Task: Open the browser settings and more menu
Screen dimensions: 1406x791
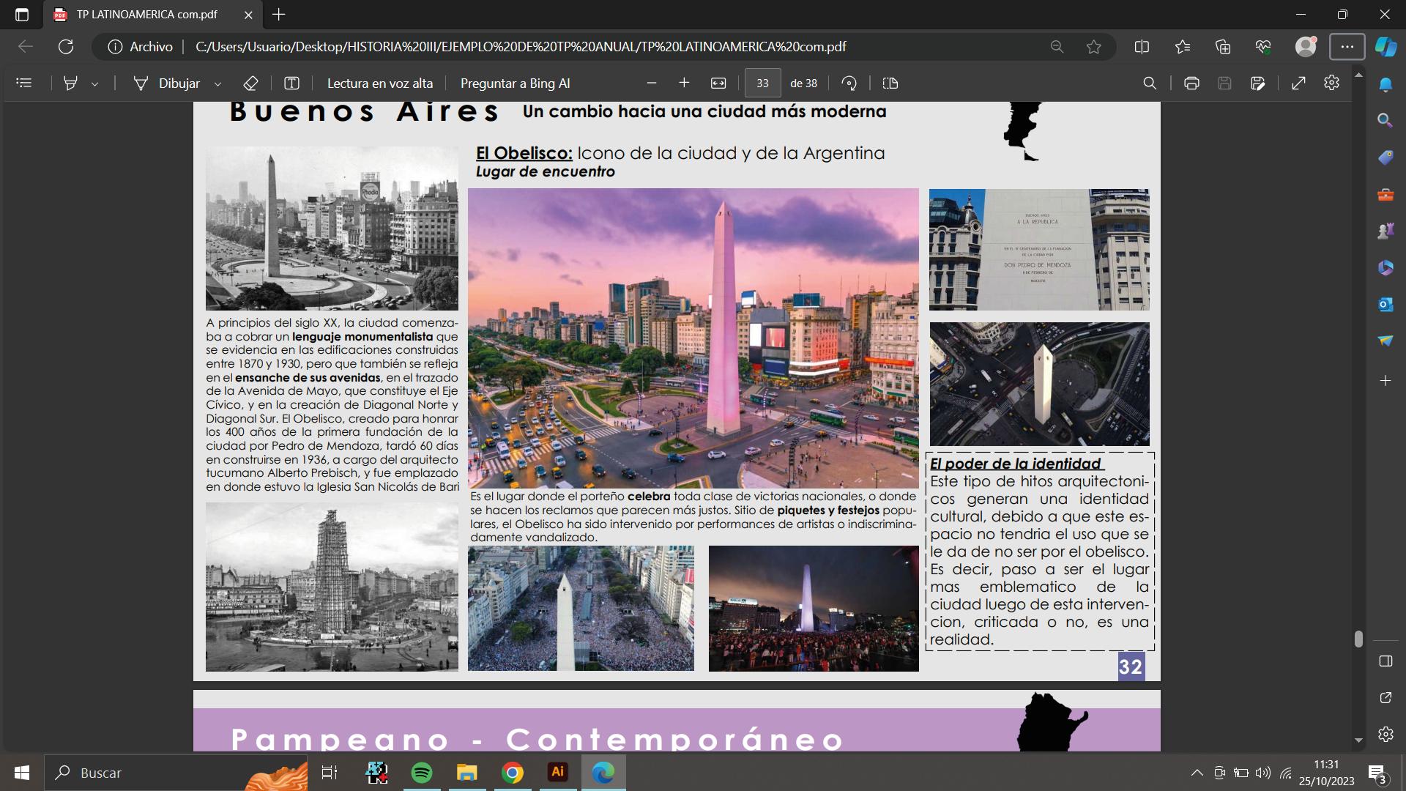Action: 1347,47
